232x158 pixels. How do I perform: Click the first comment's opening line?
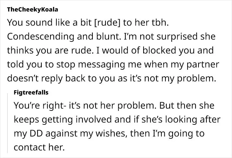(88, 23)
